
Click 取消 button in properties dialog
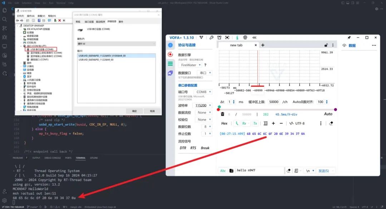click(152, 111)
